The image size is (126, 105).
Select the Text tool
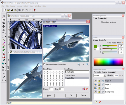(x=3, y=67)
